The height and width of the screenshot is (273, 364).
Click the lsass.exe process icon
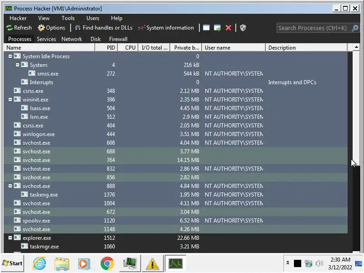(25, 108)
